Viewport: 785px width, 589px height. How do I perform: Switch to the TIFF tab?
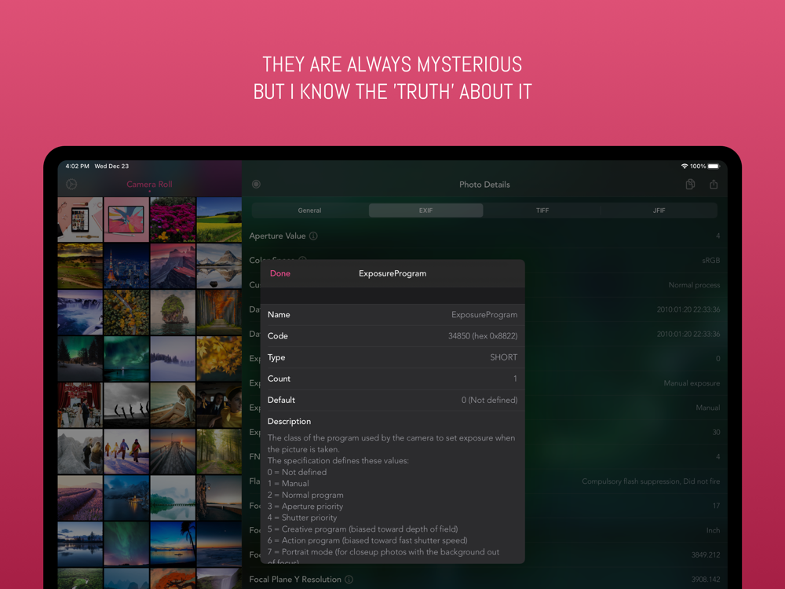[x=542, y=210]
